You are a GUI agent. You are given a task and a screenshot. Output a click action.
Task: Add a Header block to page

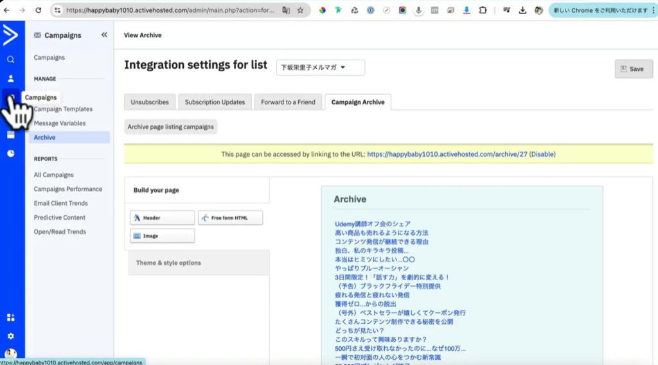(x=162, y=218)
